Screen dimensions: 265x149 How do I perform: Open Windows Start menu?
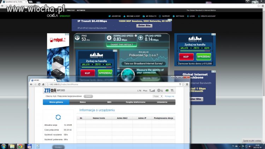pos(4,146)
